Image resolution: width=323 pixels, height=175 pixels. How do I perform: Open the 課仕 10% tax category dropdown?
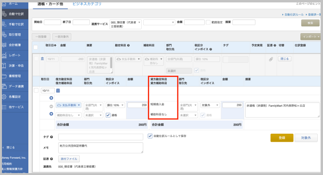tap(115, 105)
